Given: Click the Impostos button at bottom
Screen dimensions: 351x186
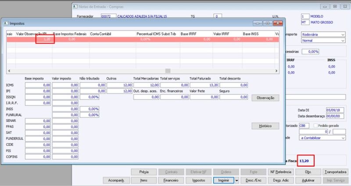Looking at the screenshot, I should click(x=199, y=180).
